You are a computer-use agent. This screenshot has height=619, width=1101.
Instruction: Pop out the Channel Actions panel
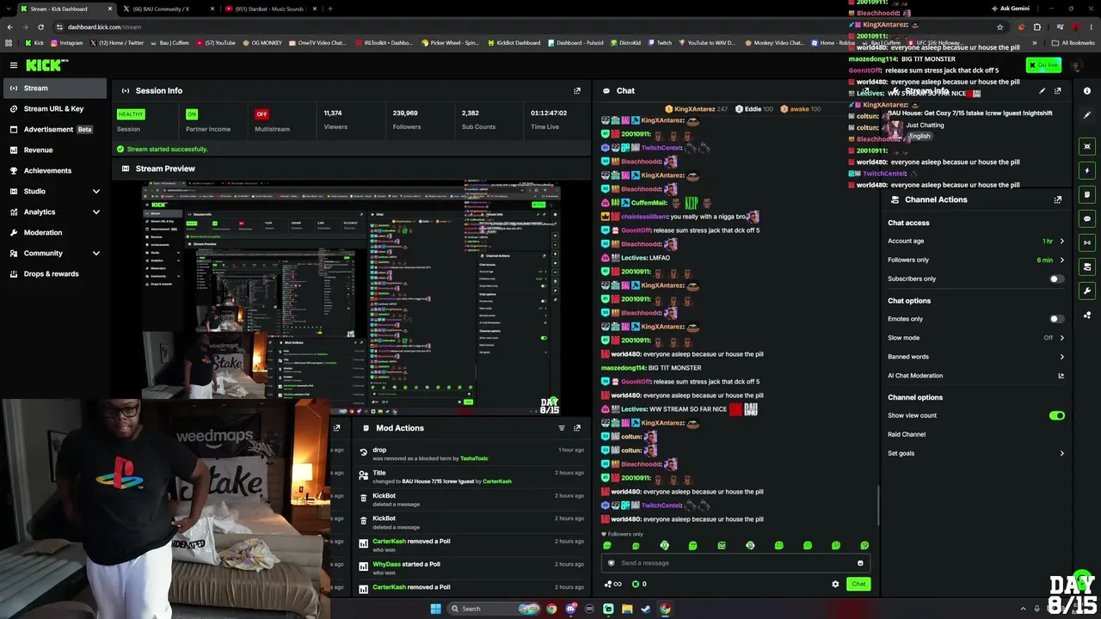point(1058,199)
